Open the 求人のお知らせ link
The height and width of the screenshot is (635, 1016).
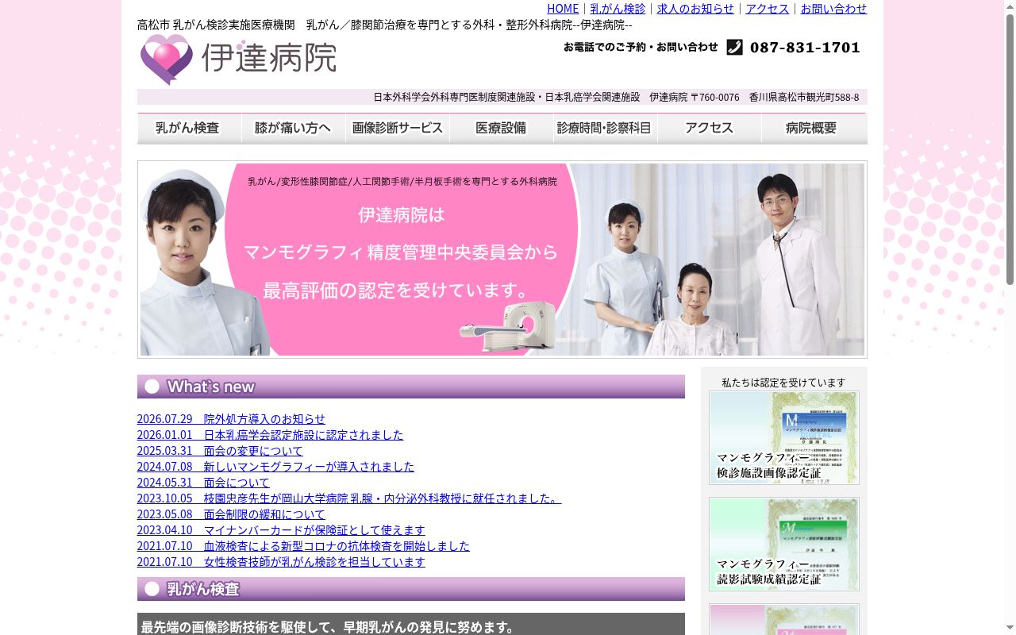tap(695, 9)
